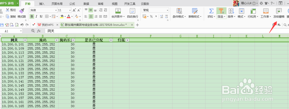Click the 剪切 (Cut) scissors button
Image resolution: width=289 pixels, height=109 pixels.
click(11, 10)
